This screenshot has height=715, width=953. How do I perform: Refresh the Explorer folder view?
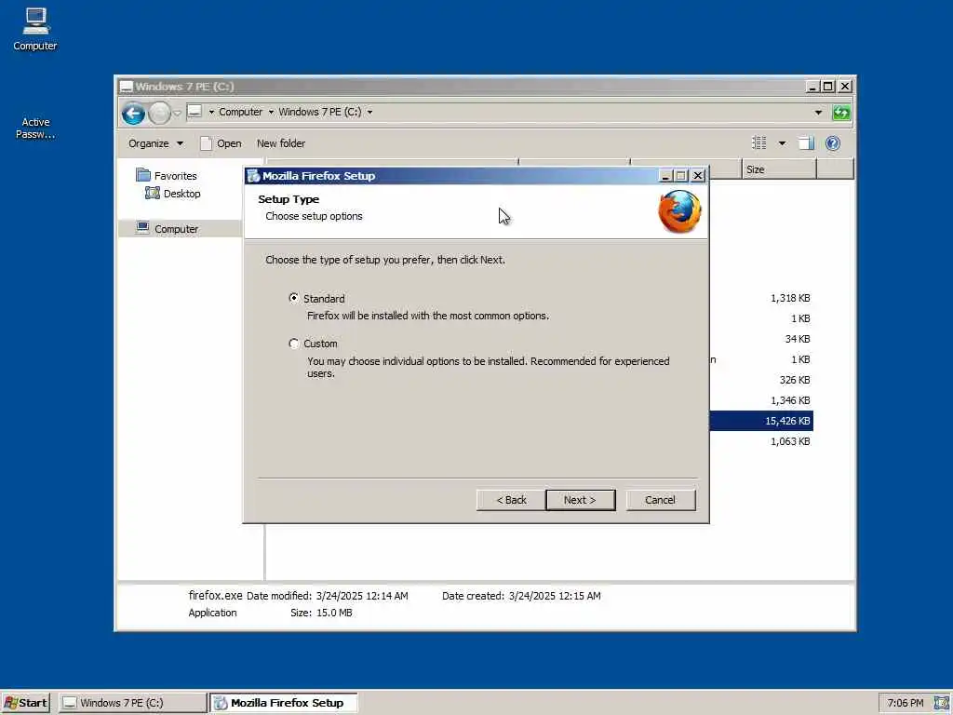tap(841, 113)
